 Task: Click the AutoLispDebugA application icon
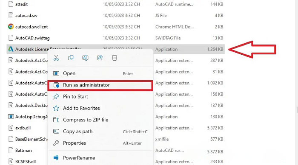pyautogui.click(x=11, y=117)
